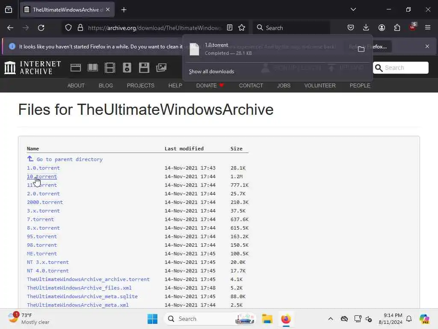Open the Firefox account icon

[382, 28]
